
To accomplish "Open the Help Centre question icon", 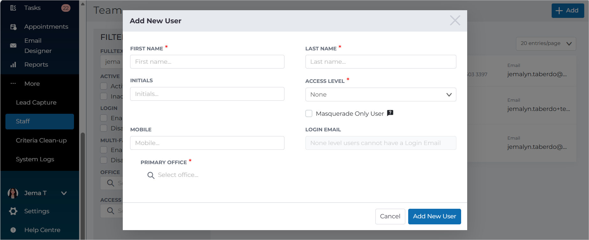I will tap(13, 230).
